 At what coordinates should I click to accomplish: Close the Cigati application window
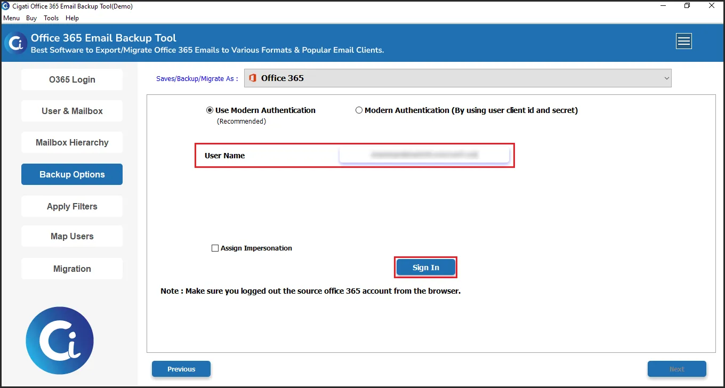[712, 6]
